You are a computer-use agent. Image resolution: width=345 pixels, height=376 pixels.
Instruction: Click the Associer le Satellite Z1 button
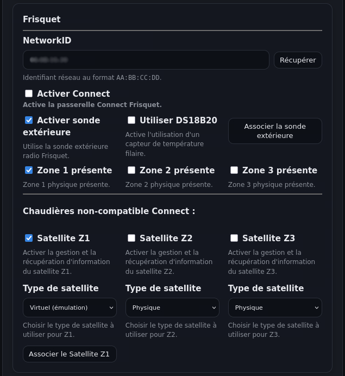70,354
